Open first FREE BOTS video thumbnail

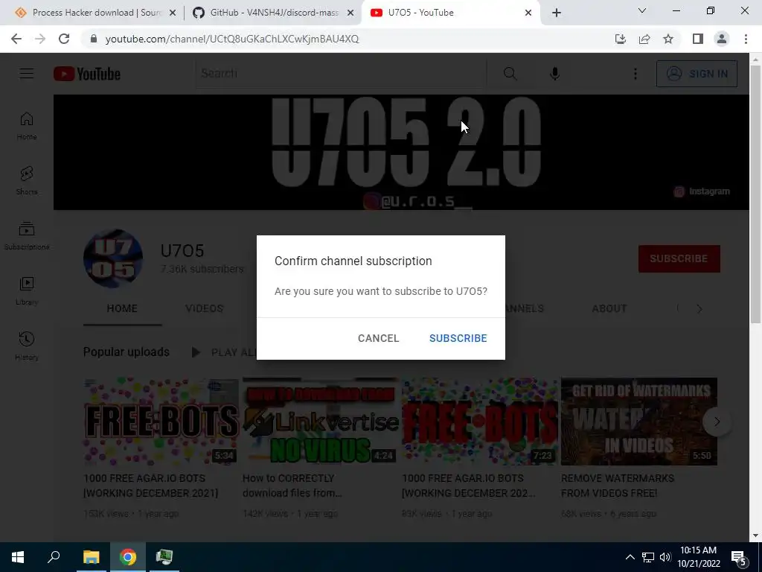161,422
